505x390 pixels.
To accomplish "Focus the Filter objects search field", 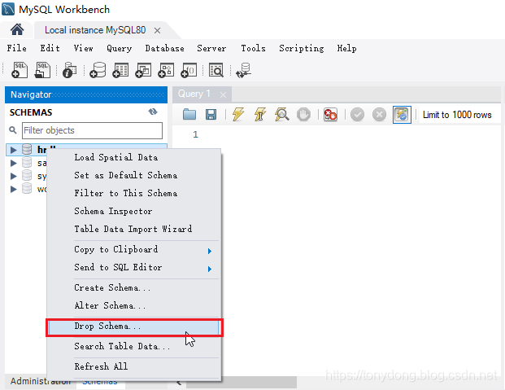I will (x=92, y=130).
